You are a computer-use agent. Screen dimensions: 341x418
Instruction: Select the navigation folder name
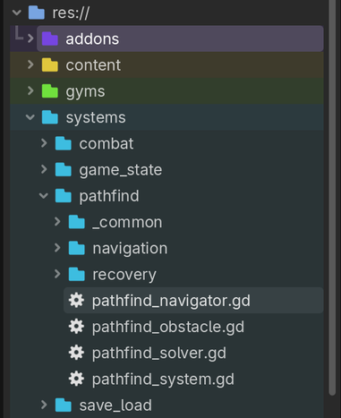click(x=130, y=249)
